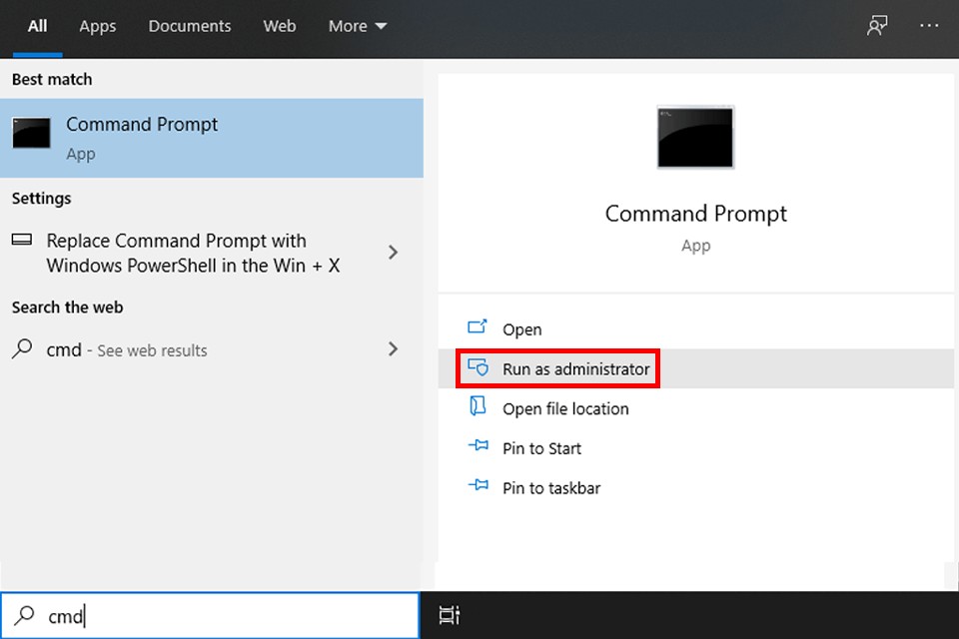Click the Pin to Start icon

[x=478, y=448]
